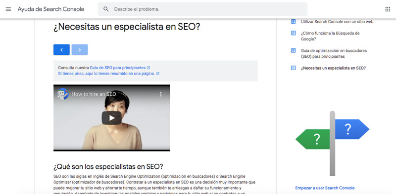Open Empezar a usar Search Console link
Image resolution: width=396 pixels, height=194 pixels.
(x=325, y=188)
